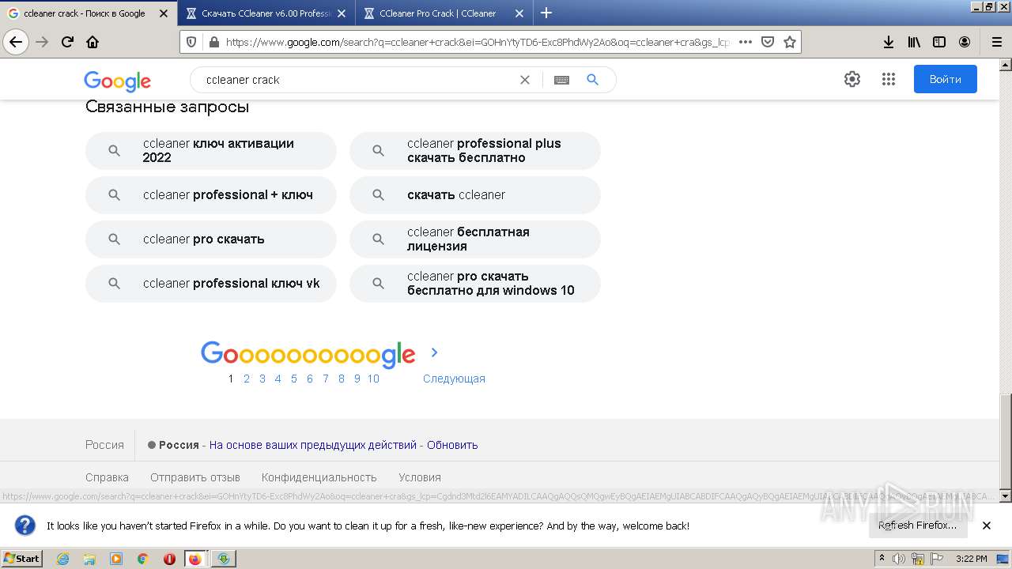Select related query ccleaner professional ключ vk
The height and width of the screenshot is (569, 1012).
[211, 283]
